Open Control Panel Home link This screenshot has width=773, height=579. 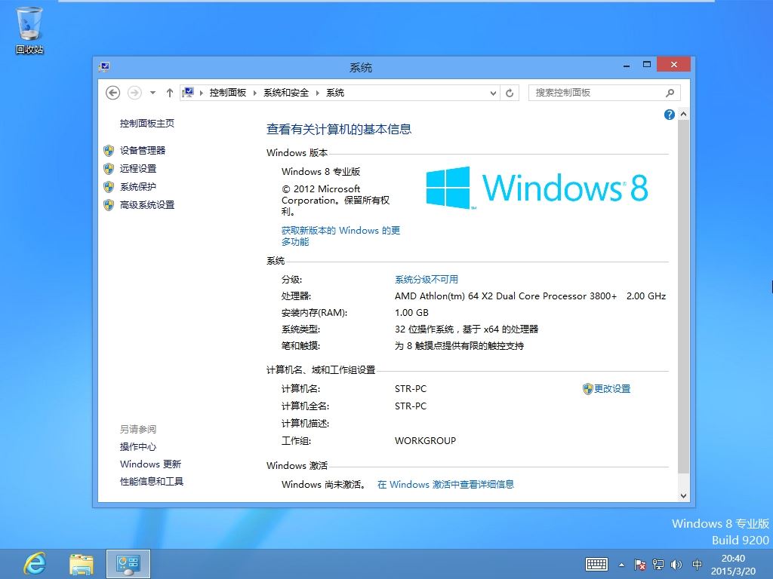click(x=147, y=123)
